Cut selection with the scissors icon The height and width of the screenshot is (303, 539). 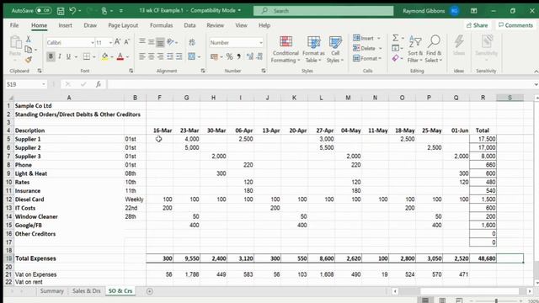[29, 39]
